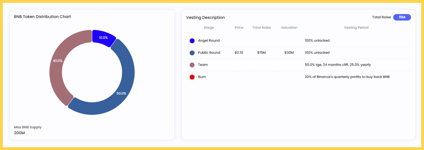Click the Burn stage label
This screenshot has width=424, height=150.
[x=202, y=77]
